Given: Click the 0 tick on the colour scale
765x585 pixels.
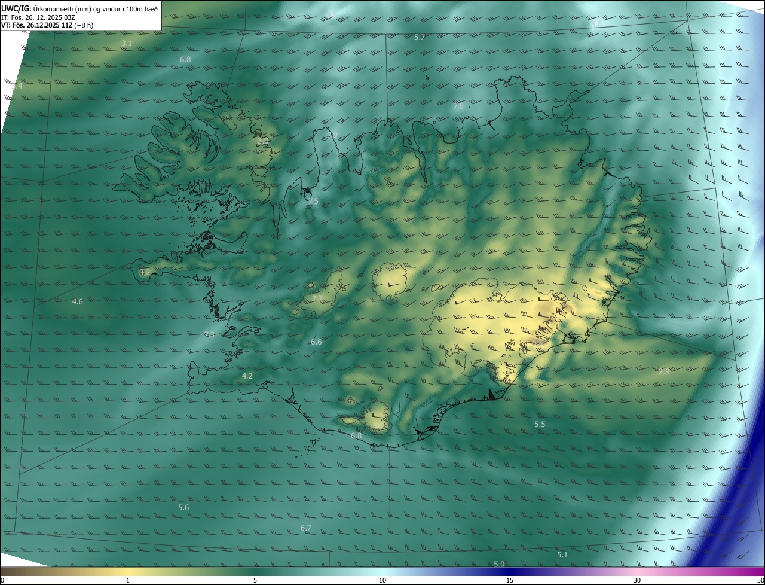Looking at the screenshot, I should [x=2, y=580].
